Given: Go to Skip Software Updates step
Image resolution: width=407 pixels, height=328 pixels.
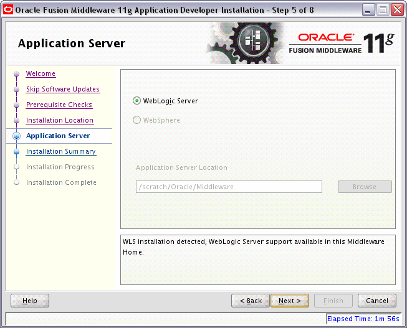Looking at the screenshot, I should [63, 89].
